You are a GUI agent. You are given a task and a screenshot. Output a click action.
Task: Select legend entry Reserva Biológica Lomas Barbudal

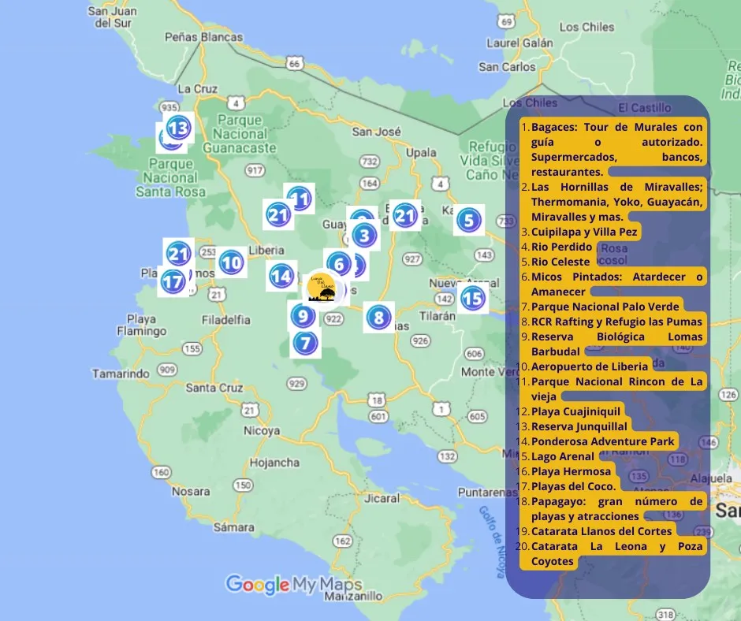[613, 344]
